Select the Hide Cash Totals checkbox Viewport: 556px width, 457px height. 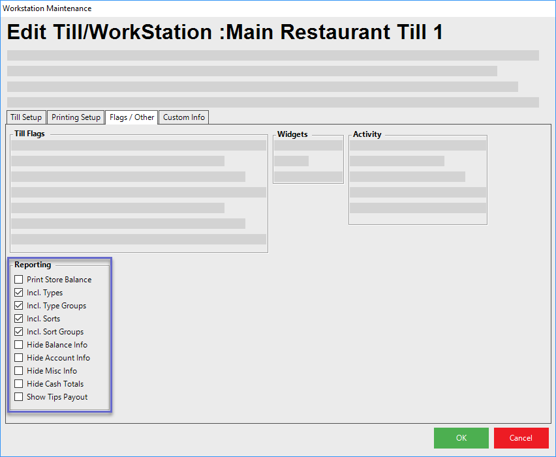tap(19, 384)
